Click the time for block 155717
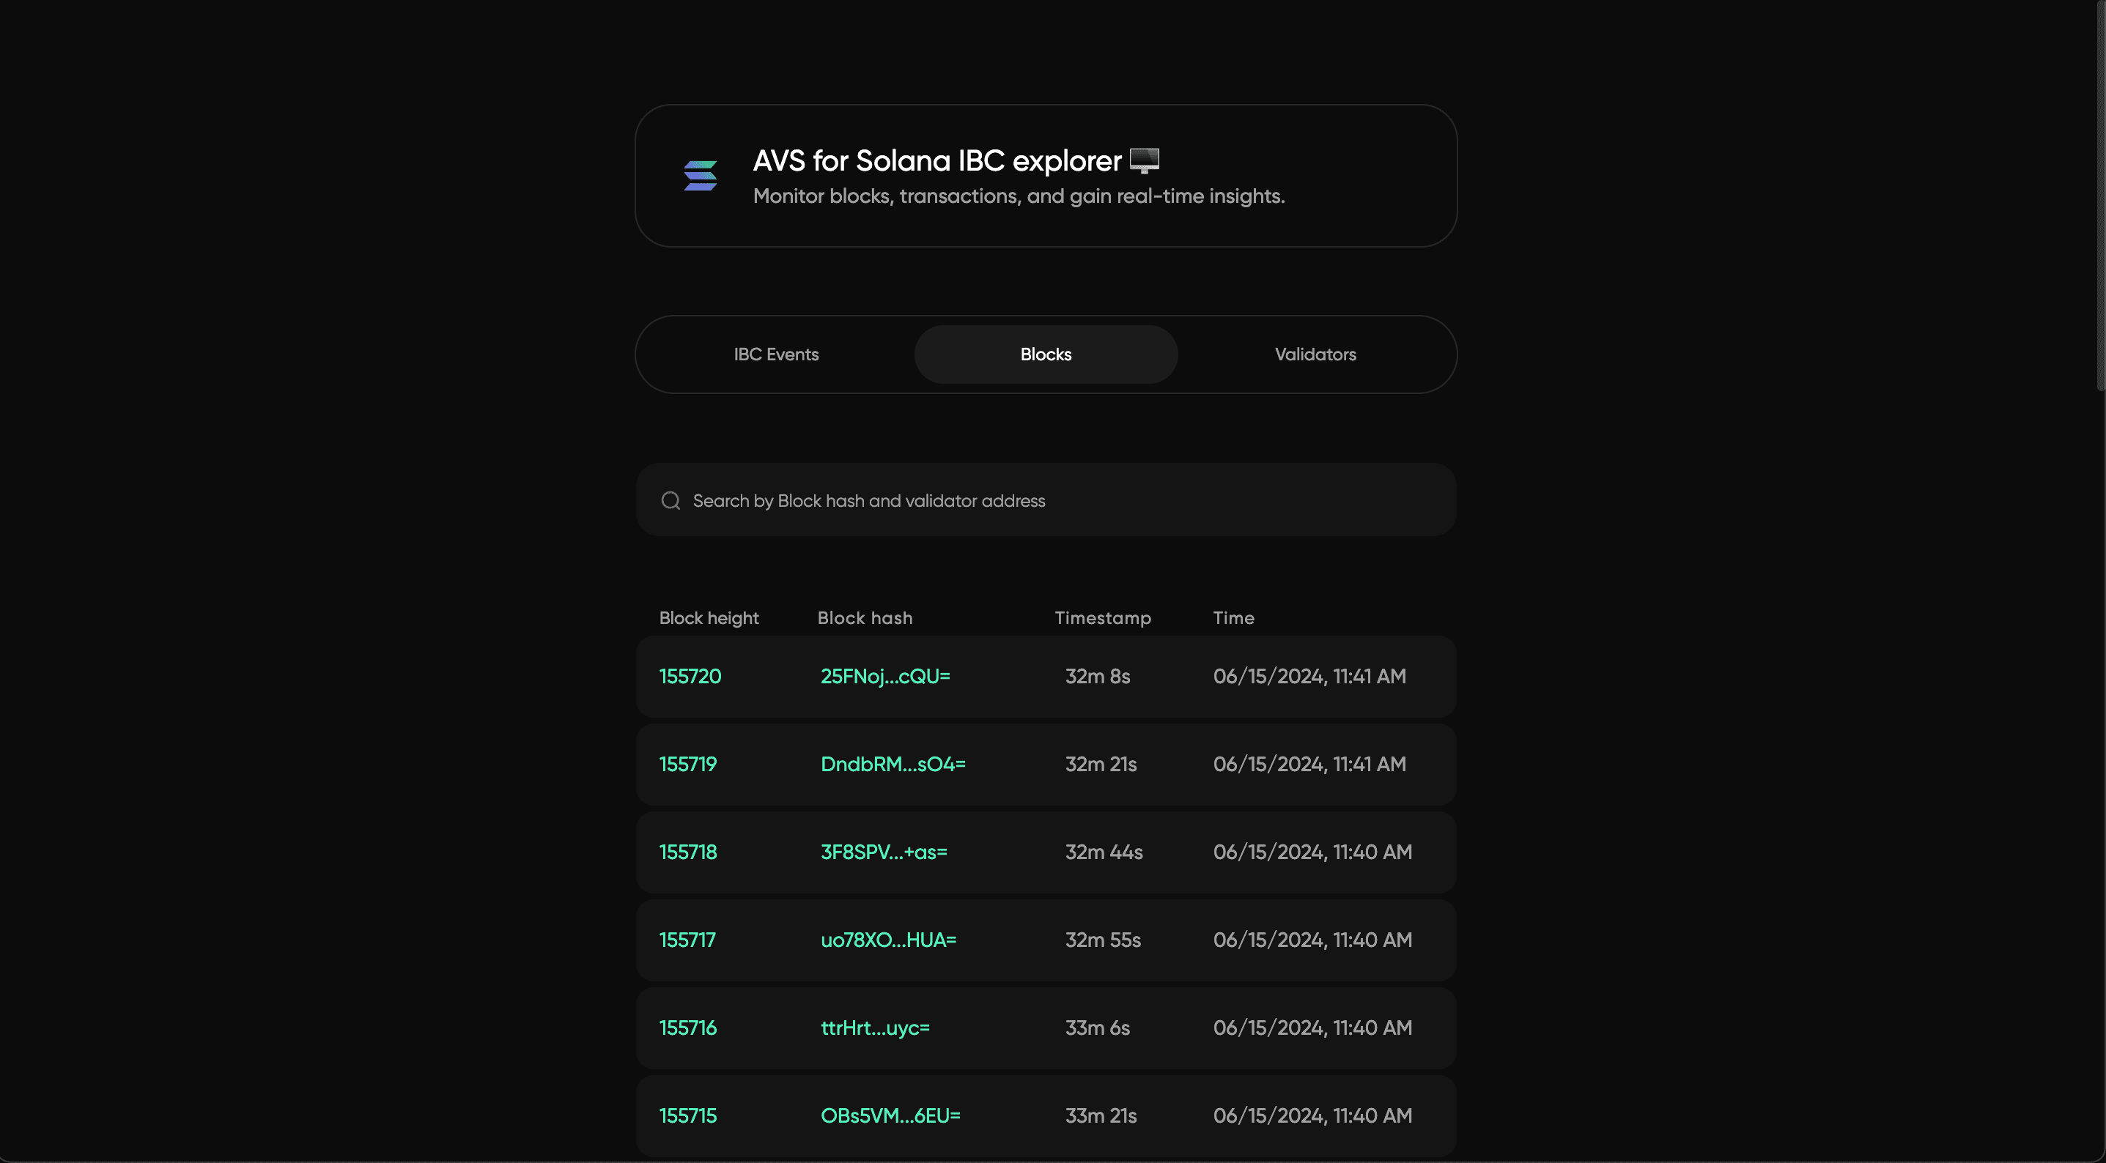The image size is (2106, 1163). click(1312, 940)
